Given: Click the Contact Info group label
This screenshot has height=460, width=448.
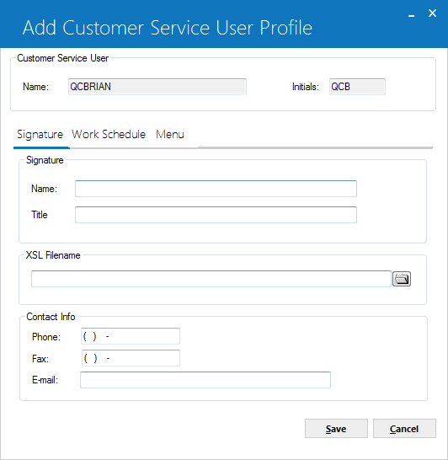Looking at the screenshot, I should [51, 317].
